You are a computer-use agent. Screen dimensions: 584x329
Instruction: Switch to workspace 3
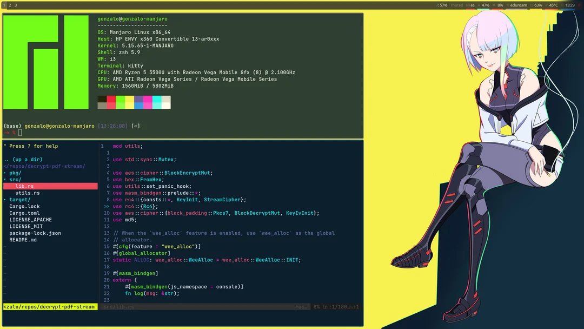tap(15, 4)
